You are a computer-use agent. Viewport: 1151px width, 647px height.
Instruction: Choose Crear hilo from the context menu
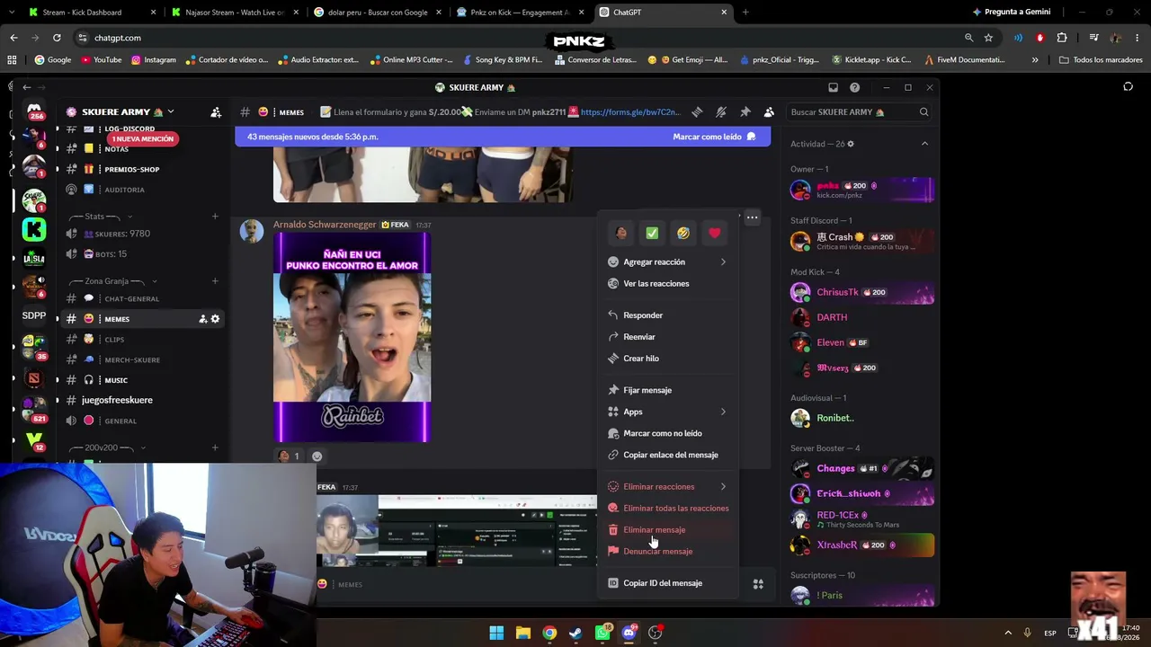point(666,359)
